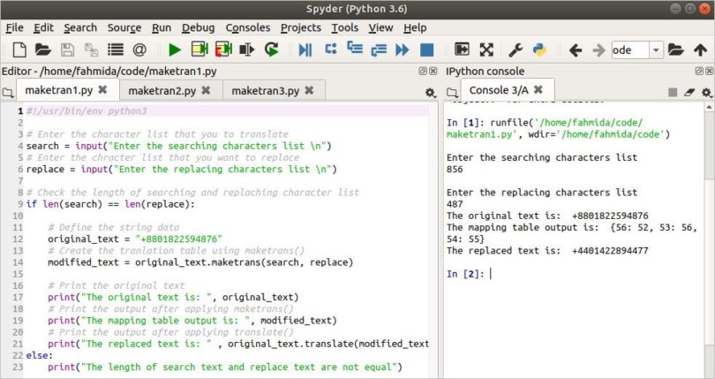Open the Search menu

pos(80,28)
